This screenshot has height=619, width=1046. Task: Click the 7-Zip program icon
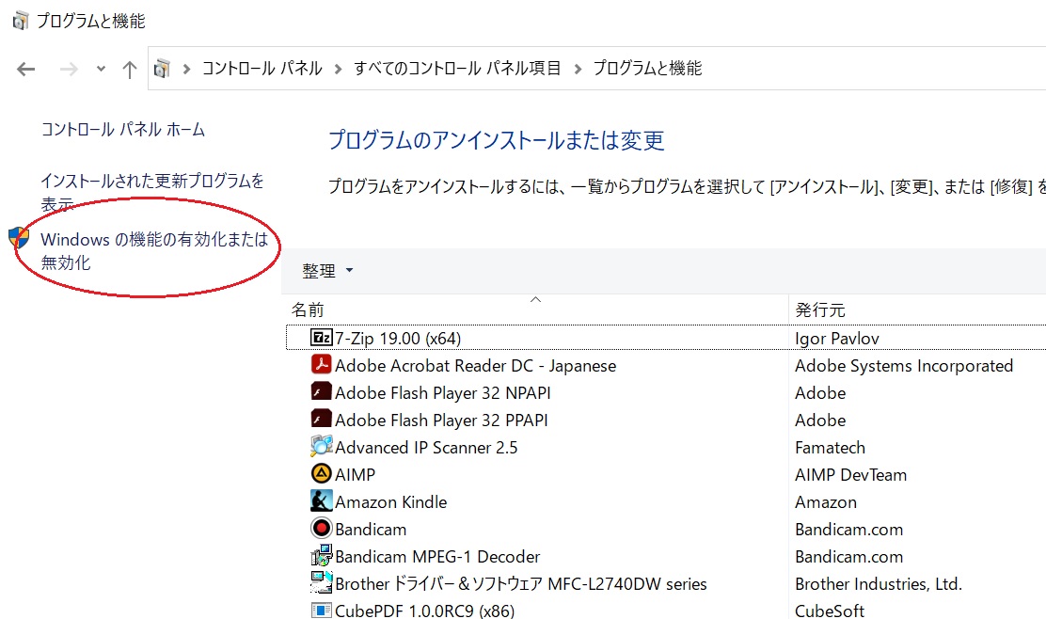(x=321, y=338)
